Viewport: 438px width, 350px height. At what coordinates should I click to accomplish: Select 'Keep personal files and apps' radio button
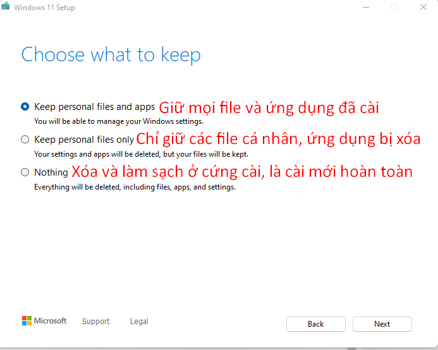point(25,106)
